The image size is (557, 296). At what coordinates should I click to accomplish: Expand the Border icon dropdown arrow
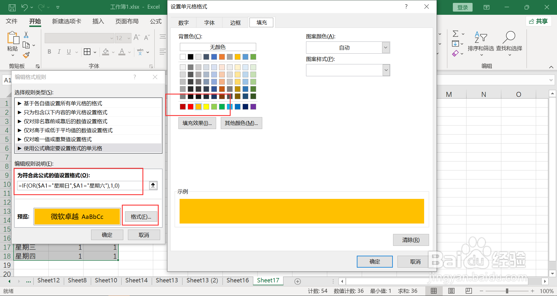point(95,52)
